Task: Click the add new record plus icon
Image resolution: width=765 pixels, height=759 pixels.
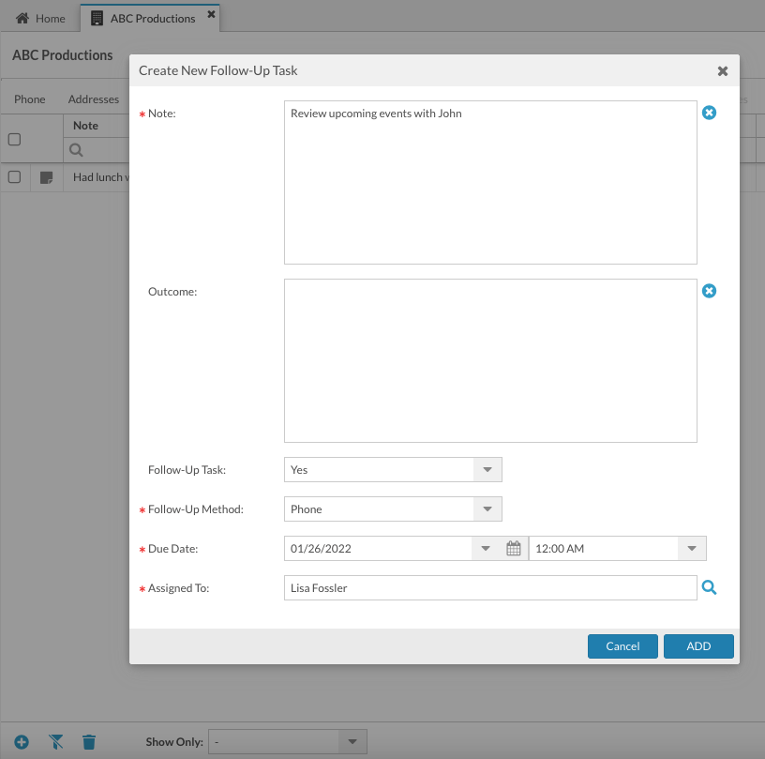Action: [x=21, y=741]
